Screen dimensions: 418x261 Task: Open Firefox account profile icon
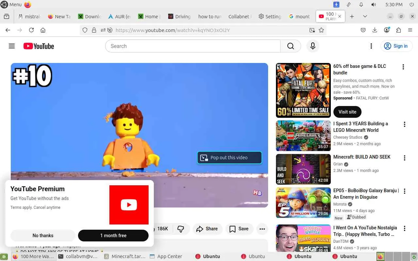tap(387, 30)
